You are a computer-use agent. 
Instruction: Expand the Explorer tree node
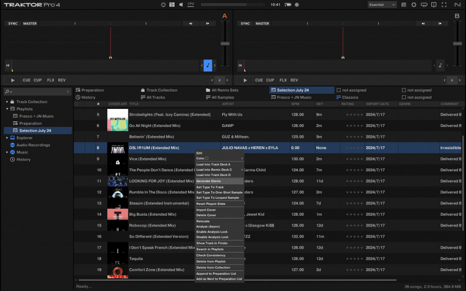tap(7, 138)
